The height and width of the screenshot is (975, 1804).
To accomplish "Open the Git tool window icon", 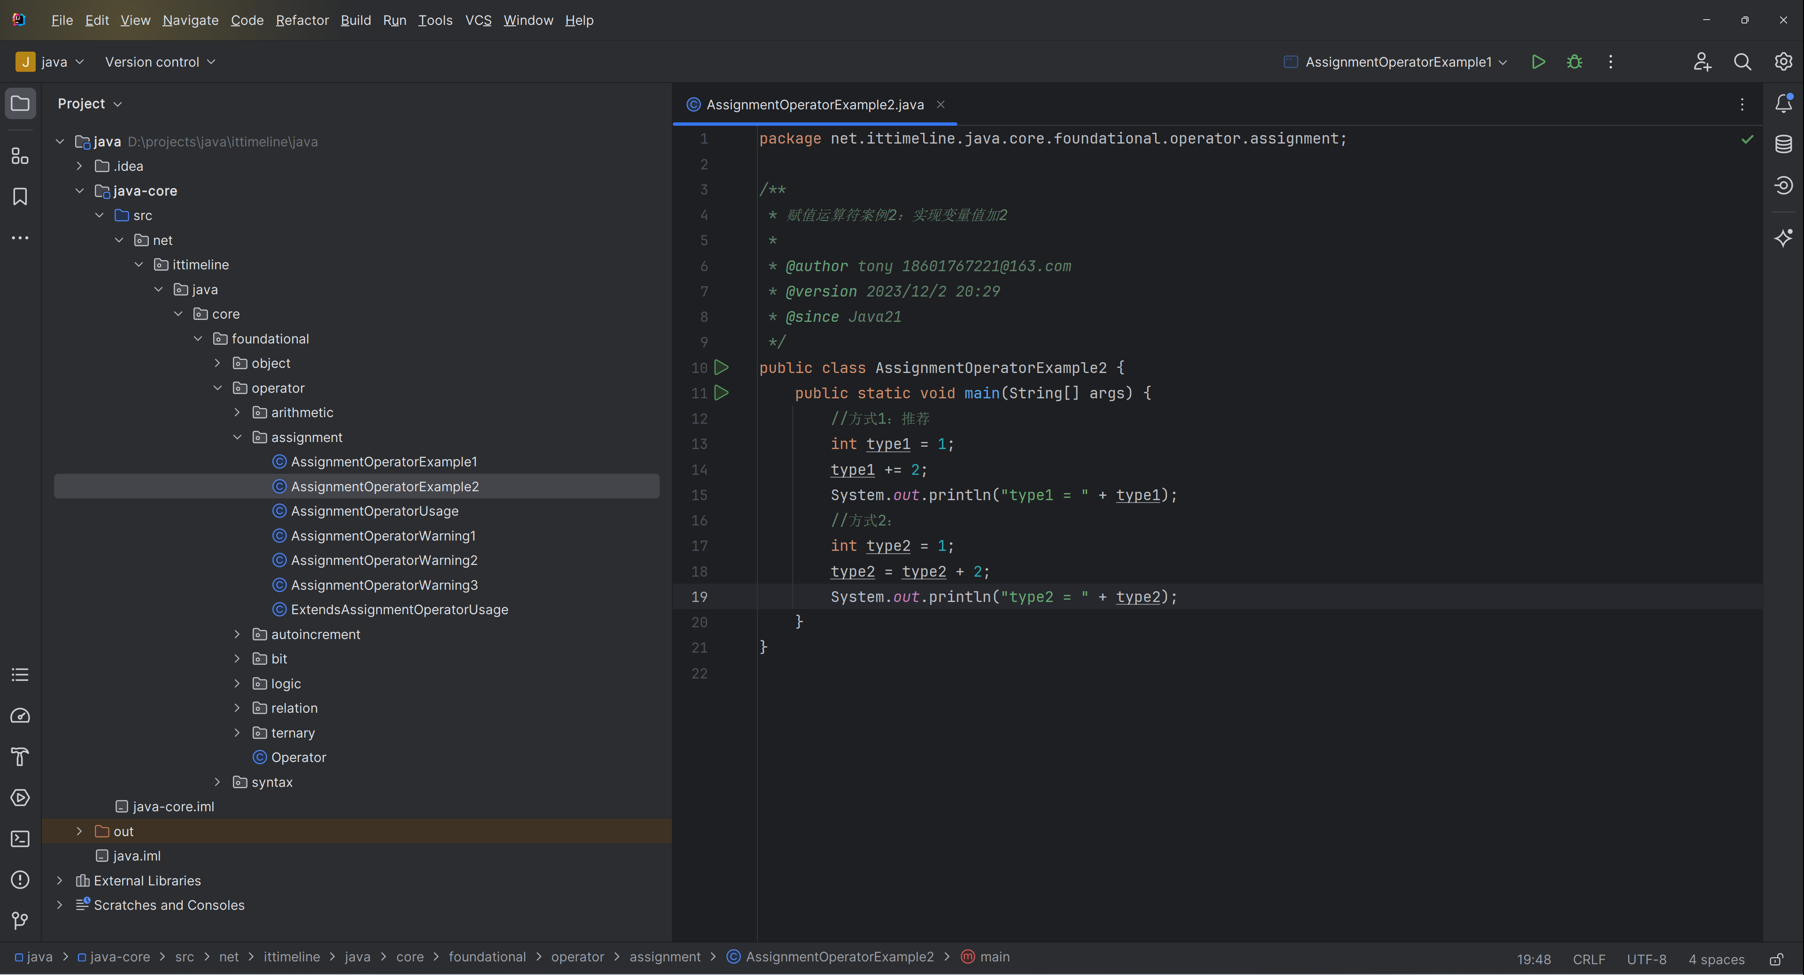I will [20, 921].
